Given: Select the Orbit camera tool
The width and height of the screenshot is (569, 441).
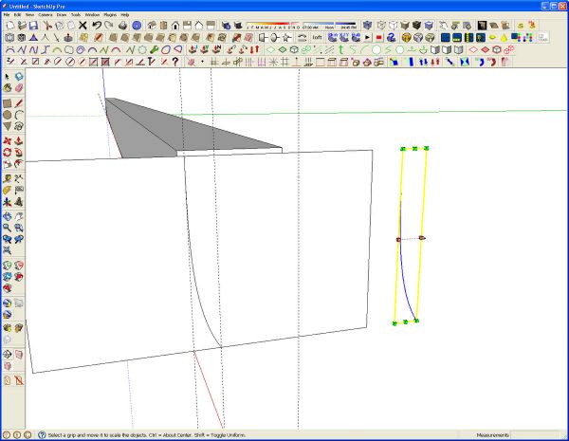Looking at the screenshot, I should click(7, 216).
